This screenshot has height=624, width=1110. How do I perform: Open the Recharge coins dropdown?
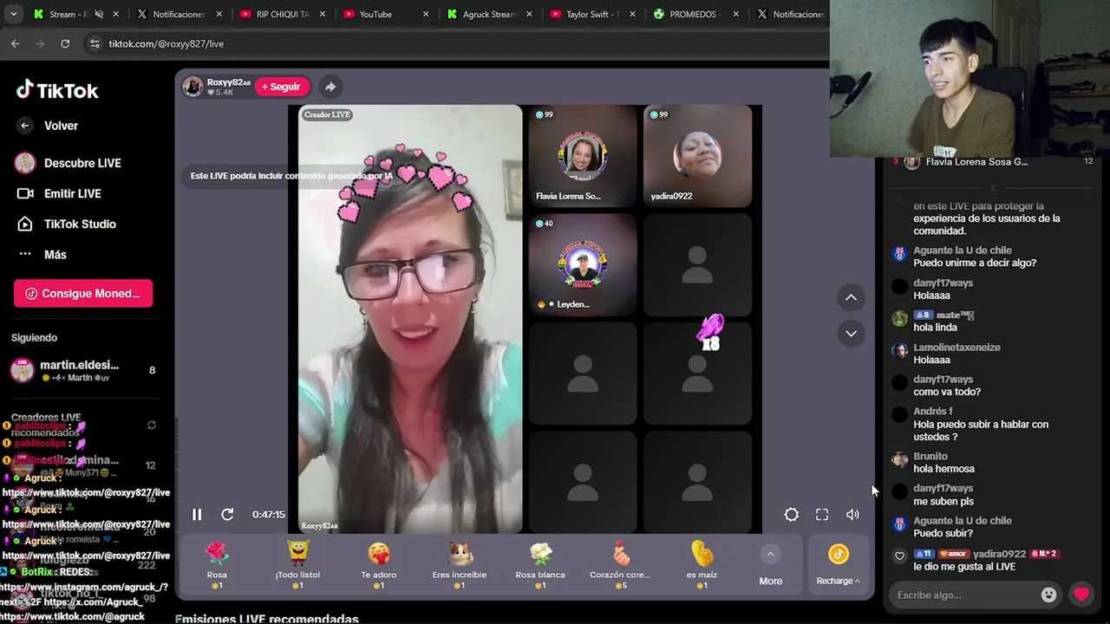(x=838, y=564)
